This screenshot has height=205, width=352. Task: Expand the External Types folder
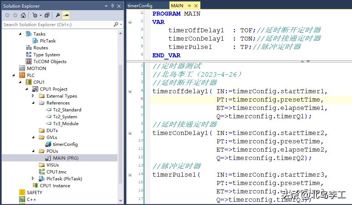33,96
